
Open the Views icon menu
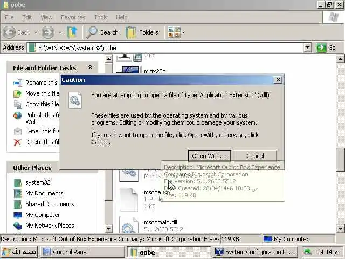(x=174, y=32)
